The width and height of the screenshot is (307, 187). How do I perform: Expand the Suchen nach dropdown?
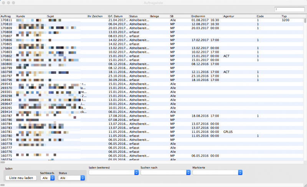point(165,173)
